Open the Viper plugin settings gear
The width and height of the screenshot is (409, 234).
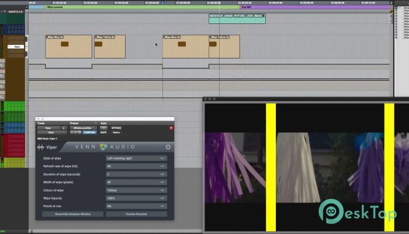pos(168,147)
